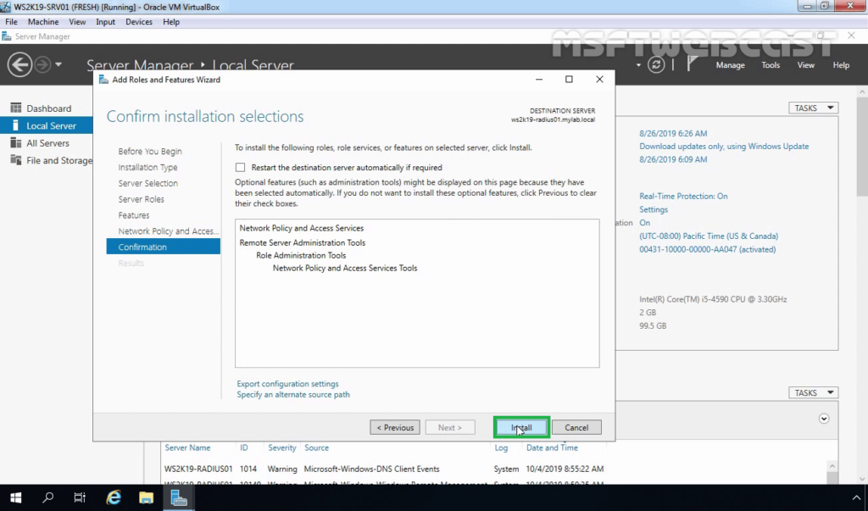The image size is (868, 511).
Task: Open the VirtualBox Devices menu
Action: [x=138, y=21]
